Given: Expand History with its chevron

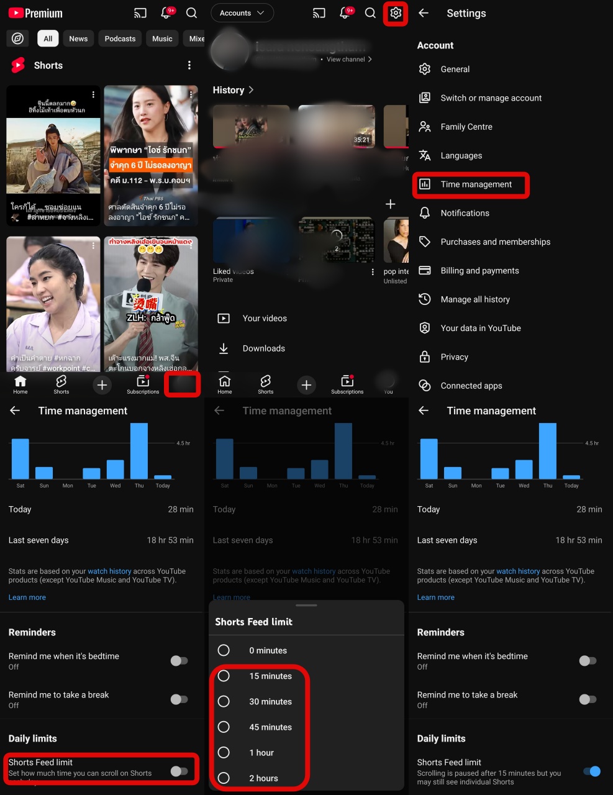Looking at the screenshot, I should pos(251,90).
